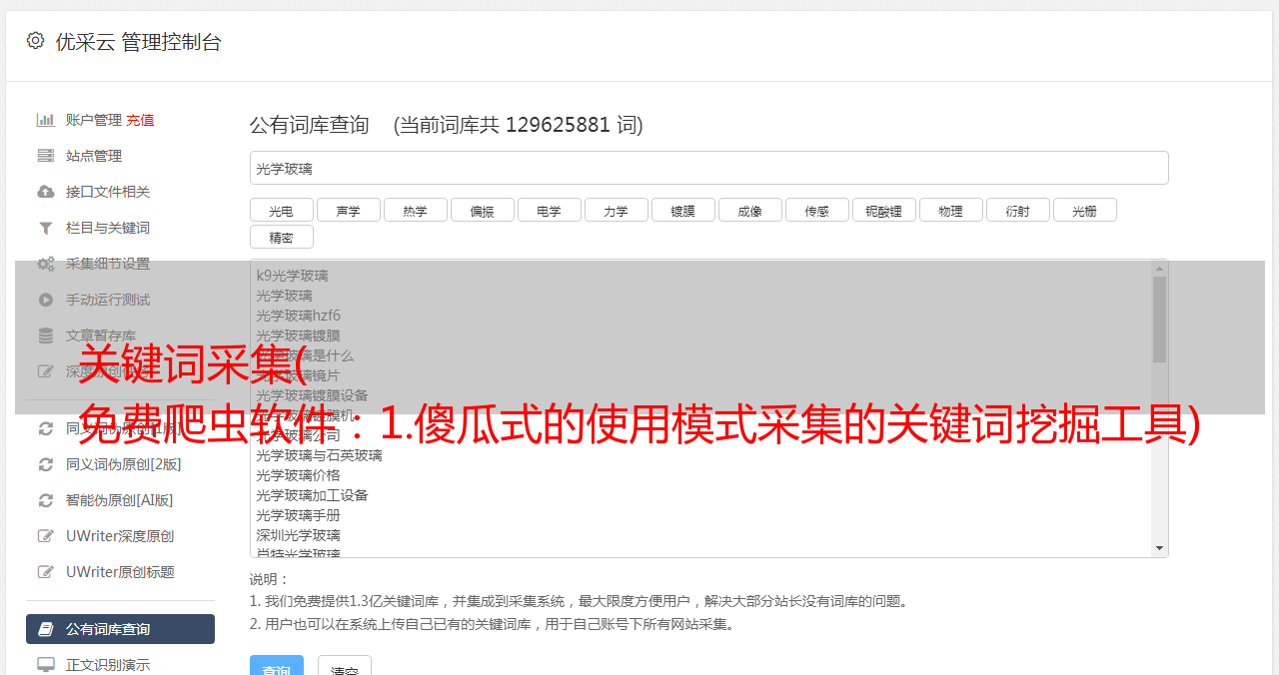Screen dimensions: 1279x675
Task: Click the gears icon for 采集细节设置
Action: click(x=46, y=264)
